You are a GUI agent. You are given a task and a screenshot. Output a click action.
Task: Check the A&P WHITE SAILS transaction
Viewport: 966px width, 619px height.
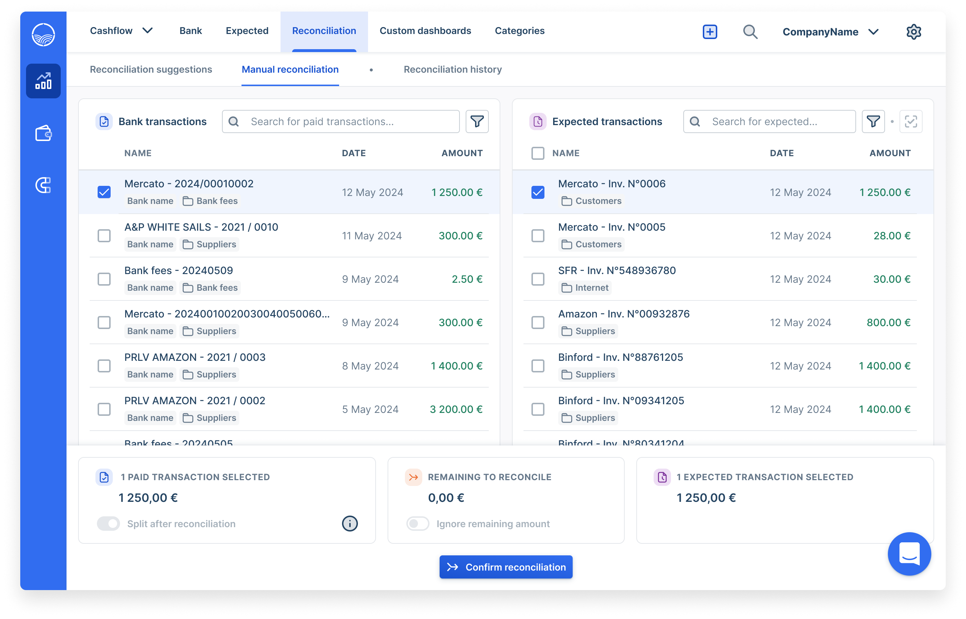(104, 235)
